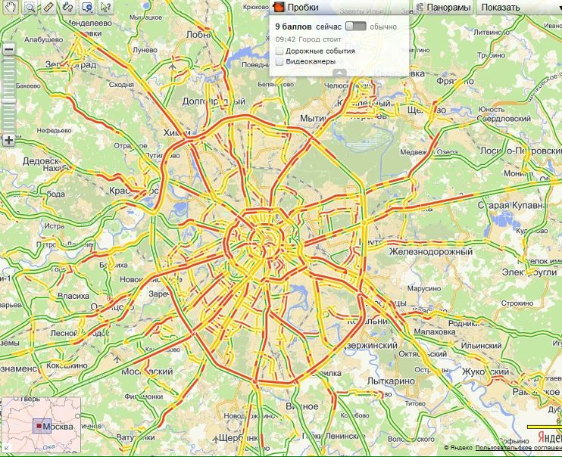
Task: Enable the Дорожные события checkbox
Action: coord(280,51)
